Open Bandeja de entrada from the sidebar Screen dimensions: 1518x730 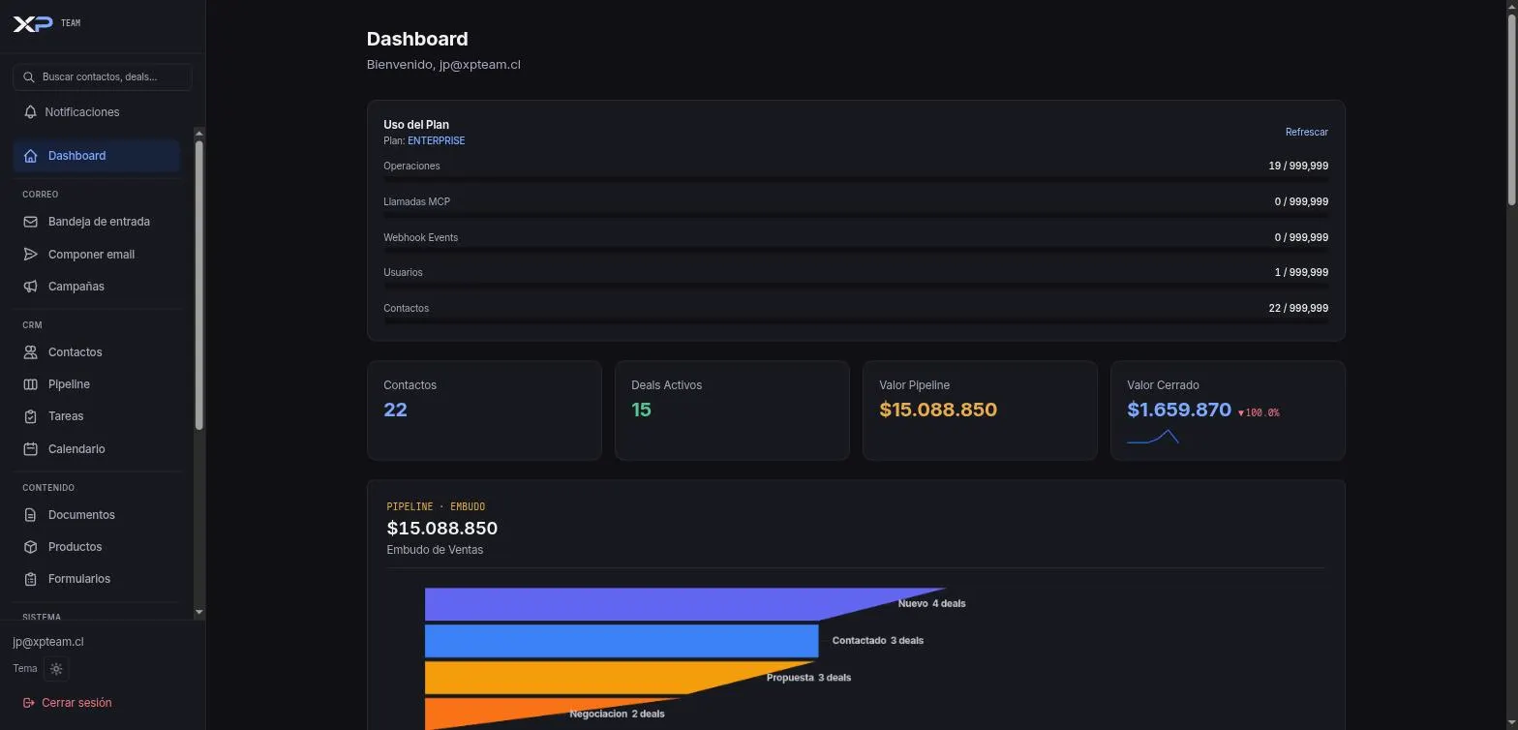[x=97, y=222]
